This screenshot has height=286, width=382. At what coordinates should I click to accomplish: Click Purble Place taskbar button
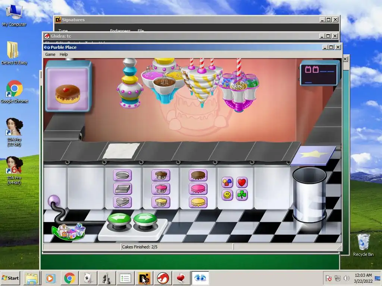point(200,278)
